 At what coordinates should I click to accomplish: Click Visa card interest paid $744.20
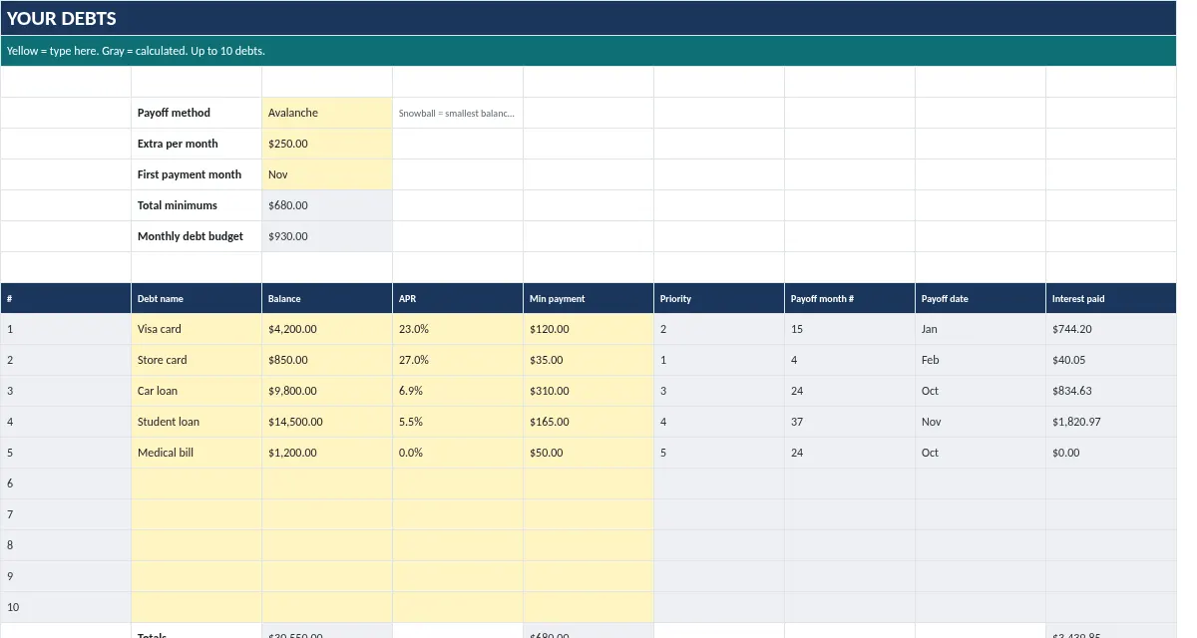(x=1111, y=329)
